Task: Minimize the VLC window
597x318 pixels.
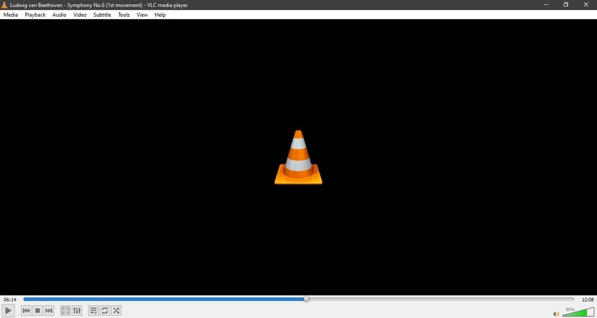Action: 546,5
